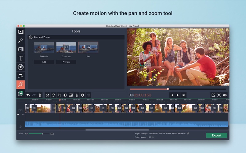The width and height of the screenshot is (246, 153).
Task: Open the Titles text tool
Action: pos(21,58)
